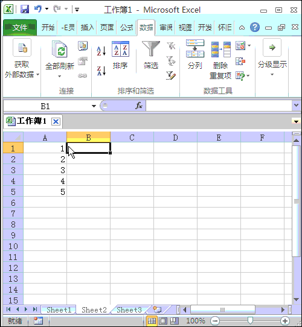Viewport: 302px width, 327px height.
Task: Click the Save icon in quick access toolbar
Action: tap(25, 10)
